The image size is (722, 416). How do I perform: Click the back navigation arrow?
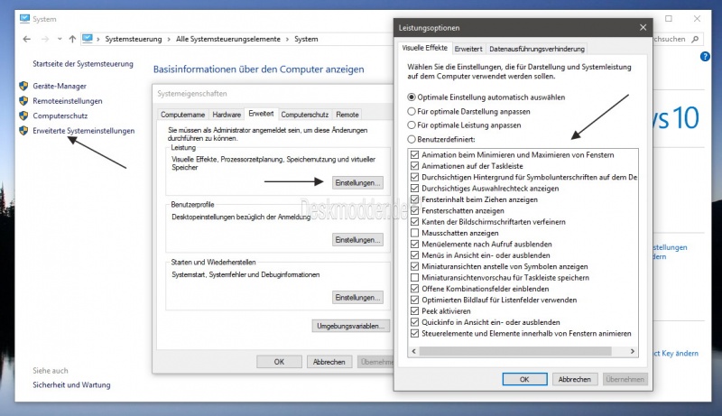click(26, 39)
